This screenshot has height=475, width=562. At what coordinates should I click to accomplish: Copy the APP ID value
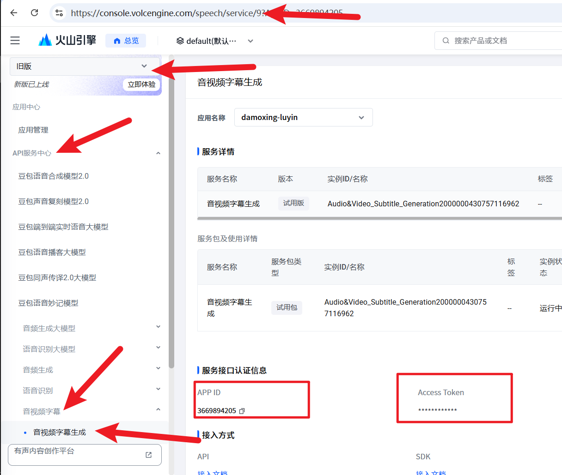[x=242, y=411]
